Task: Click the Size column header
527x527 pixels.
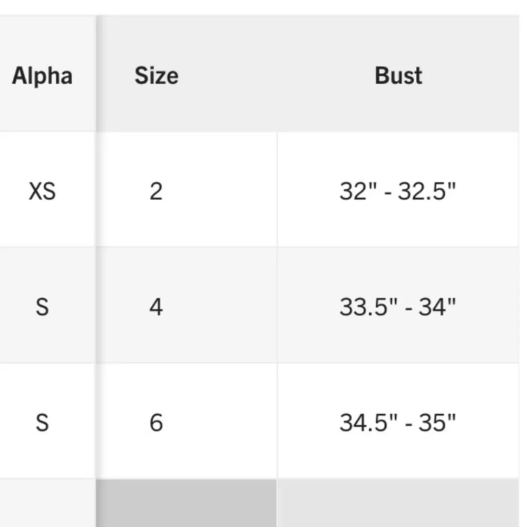Action: click(156, 76)
